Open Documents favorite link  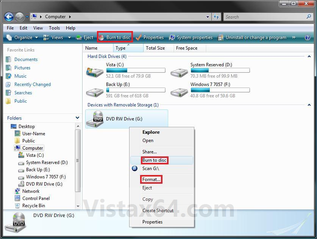pos(26,59)
